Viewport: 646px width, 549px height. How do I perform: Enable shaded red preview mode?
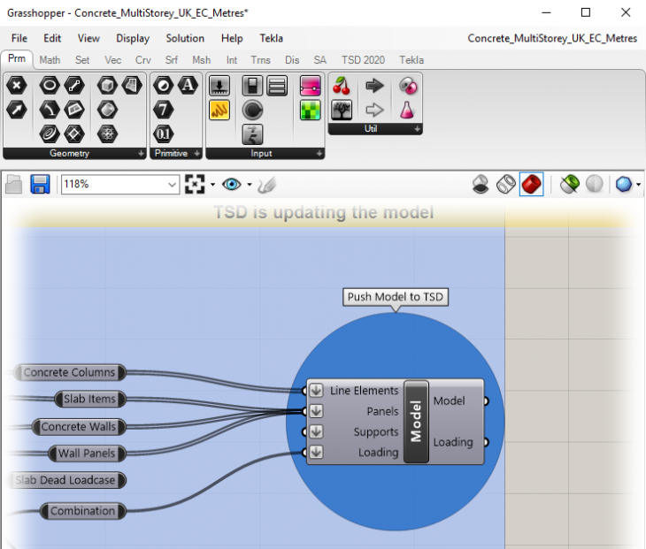pyautogui.click(x=532, y=184)
